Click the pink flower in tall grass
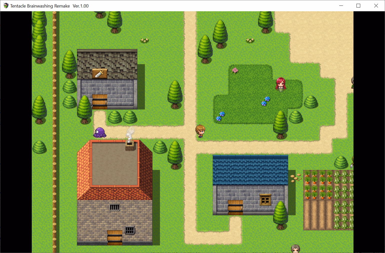 point(235,70)
